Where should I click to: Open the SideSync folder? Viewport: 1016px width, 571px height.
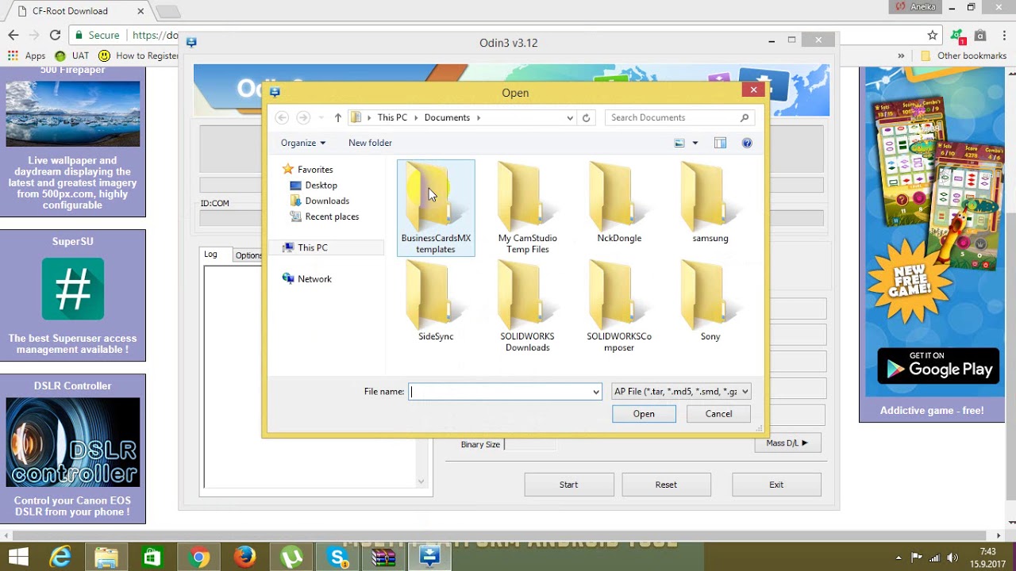click(436, 301)
